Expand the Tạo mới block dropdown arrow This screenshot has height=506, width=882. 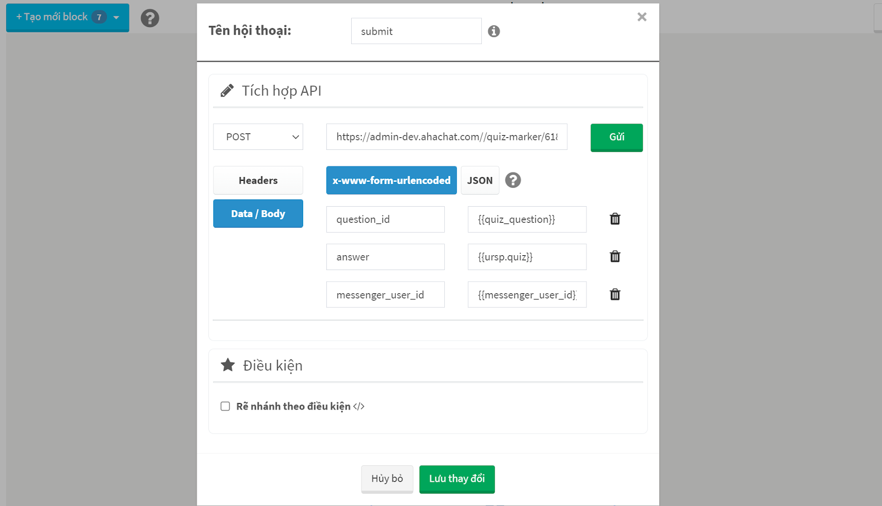click(116, 18)
